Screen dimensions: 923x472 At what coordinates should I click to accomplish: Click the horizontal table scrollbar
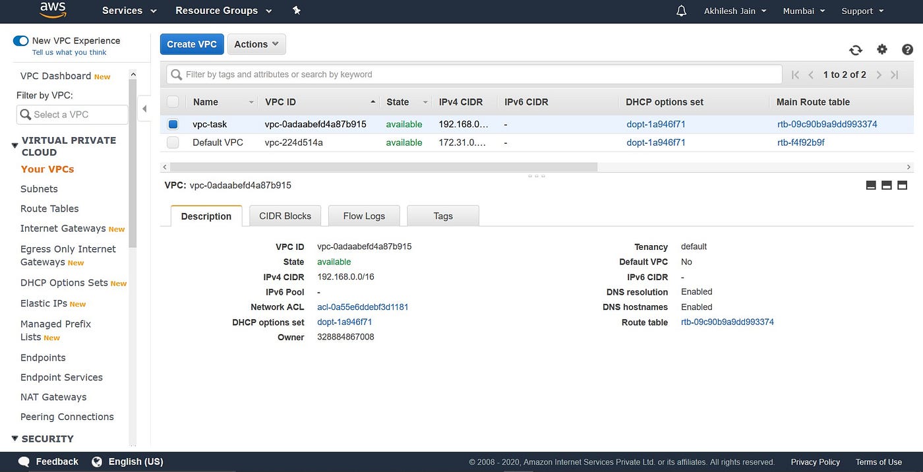384,167
